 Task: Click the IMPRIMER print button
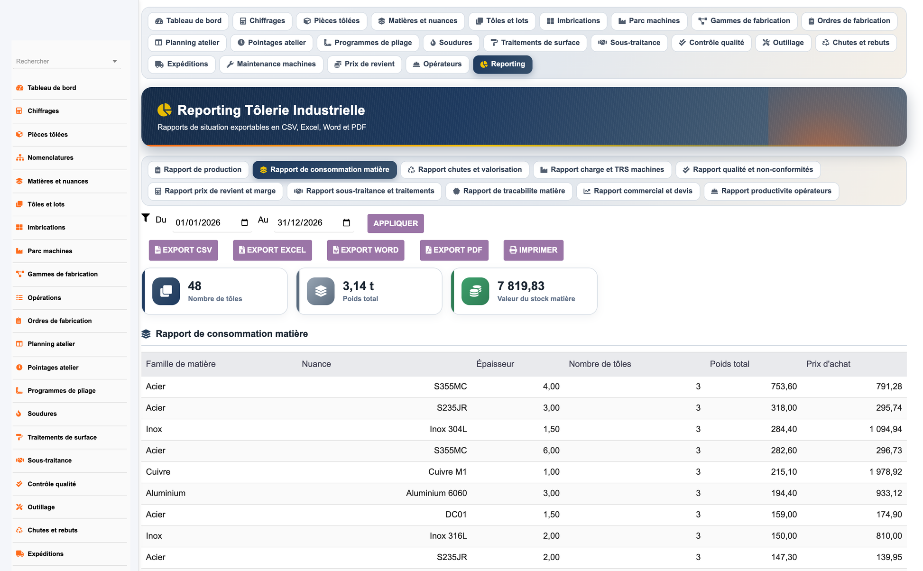click(534, 250)
